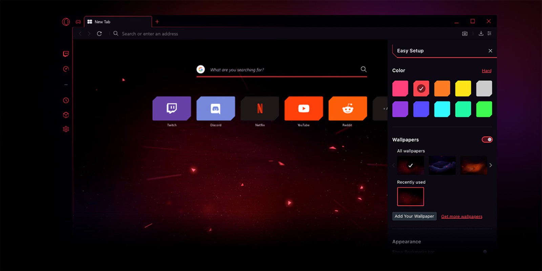Click the Hard color mode link
This screenshot has height=271, width=542.
click(486, 71)
